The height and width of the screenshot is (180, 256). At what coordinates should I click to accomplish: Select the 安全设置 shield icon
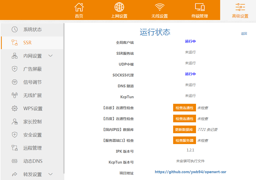14,135
